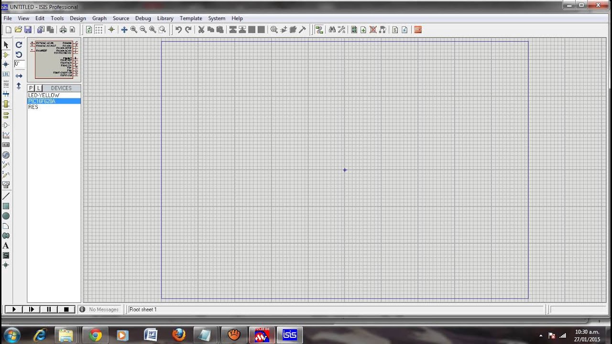Click the rotation angle input field
Image resolution: width=612 pixels, height=344 pixels.
click(x=19, y=64)
